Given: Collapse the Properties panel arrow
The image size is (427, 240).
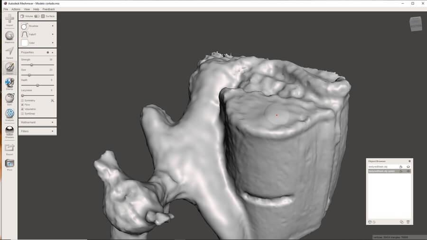Looking at the screenshot, I should click(x=53, y=52).
